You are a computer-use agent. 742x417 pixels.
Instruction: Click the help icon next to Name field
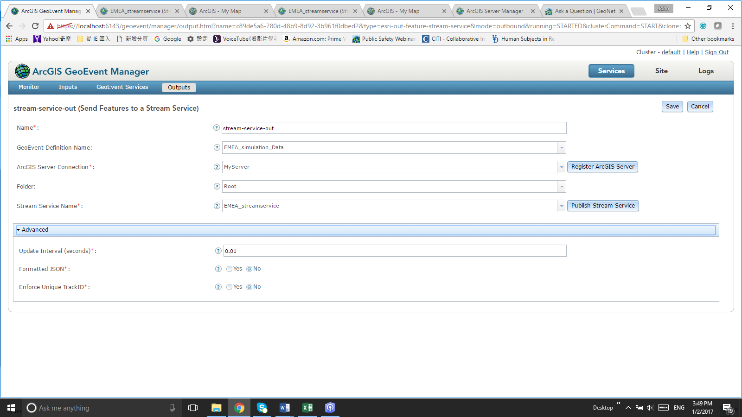[x=217, y=128]
